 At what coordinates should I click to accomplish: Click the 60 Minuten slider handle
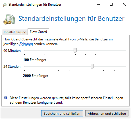click(75, 50)
